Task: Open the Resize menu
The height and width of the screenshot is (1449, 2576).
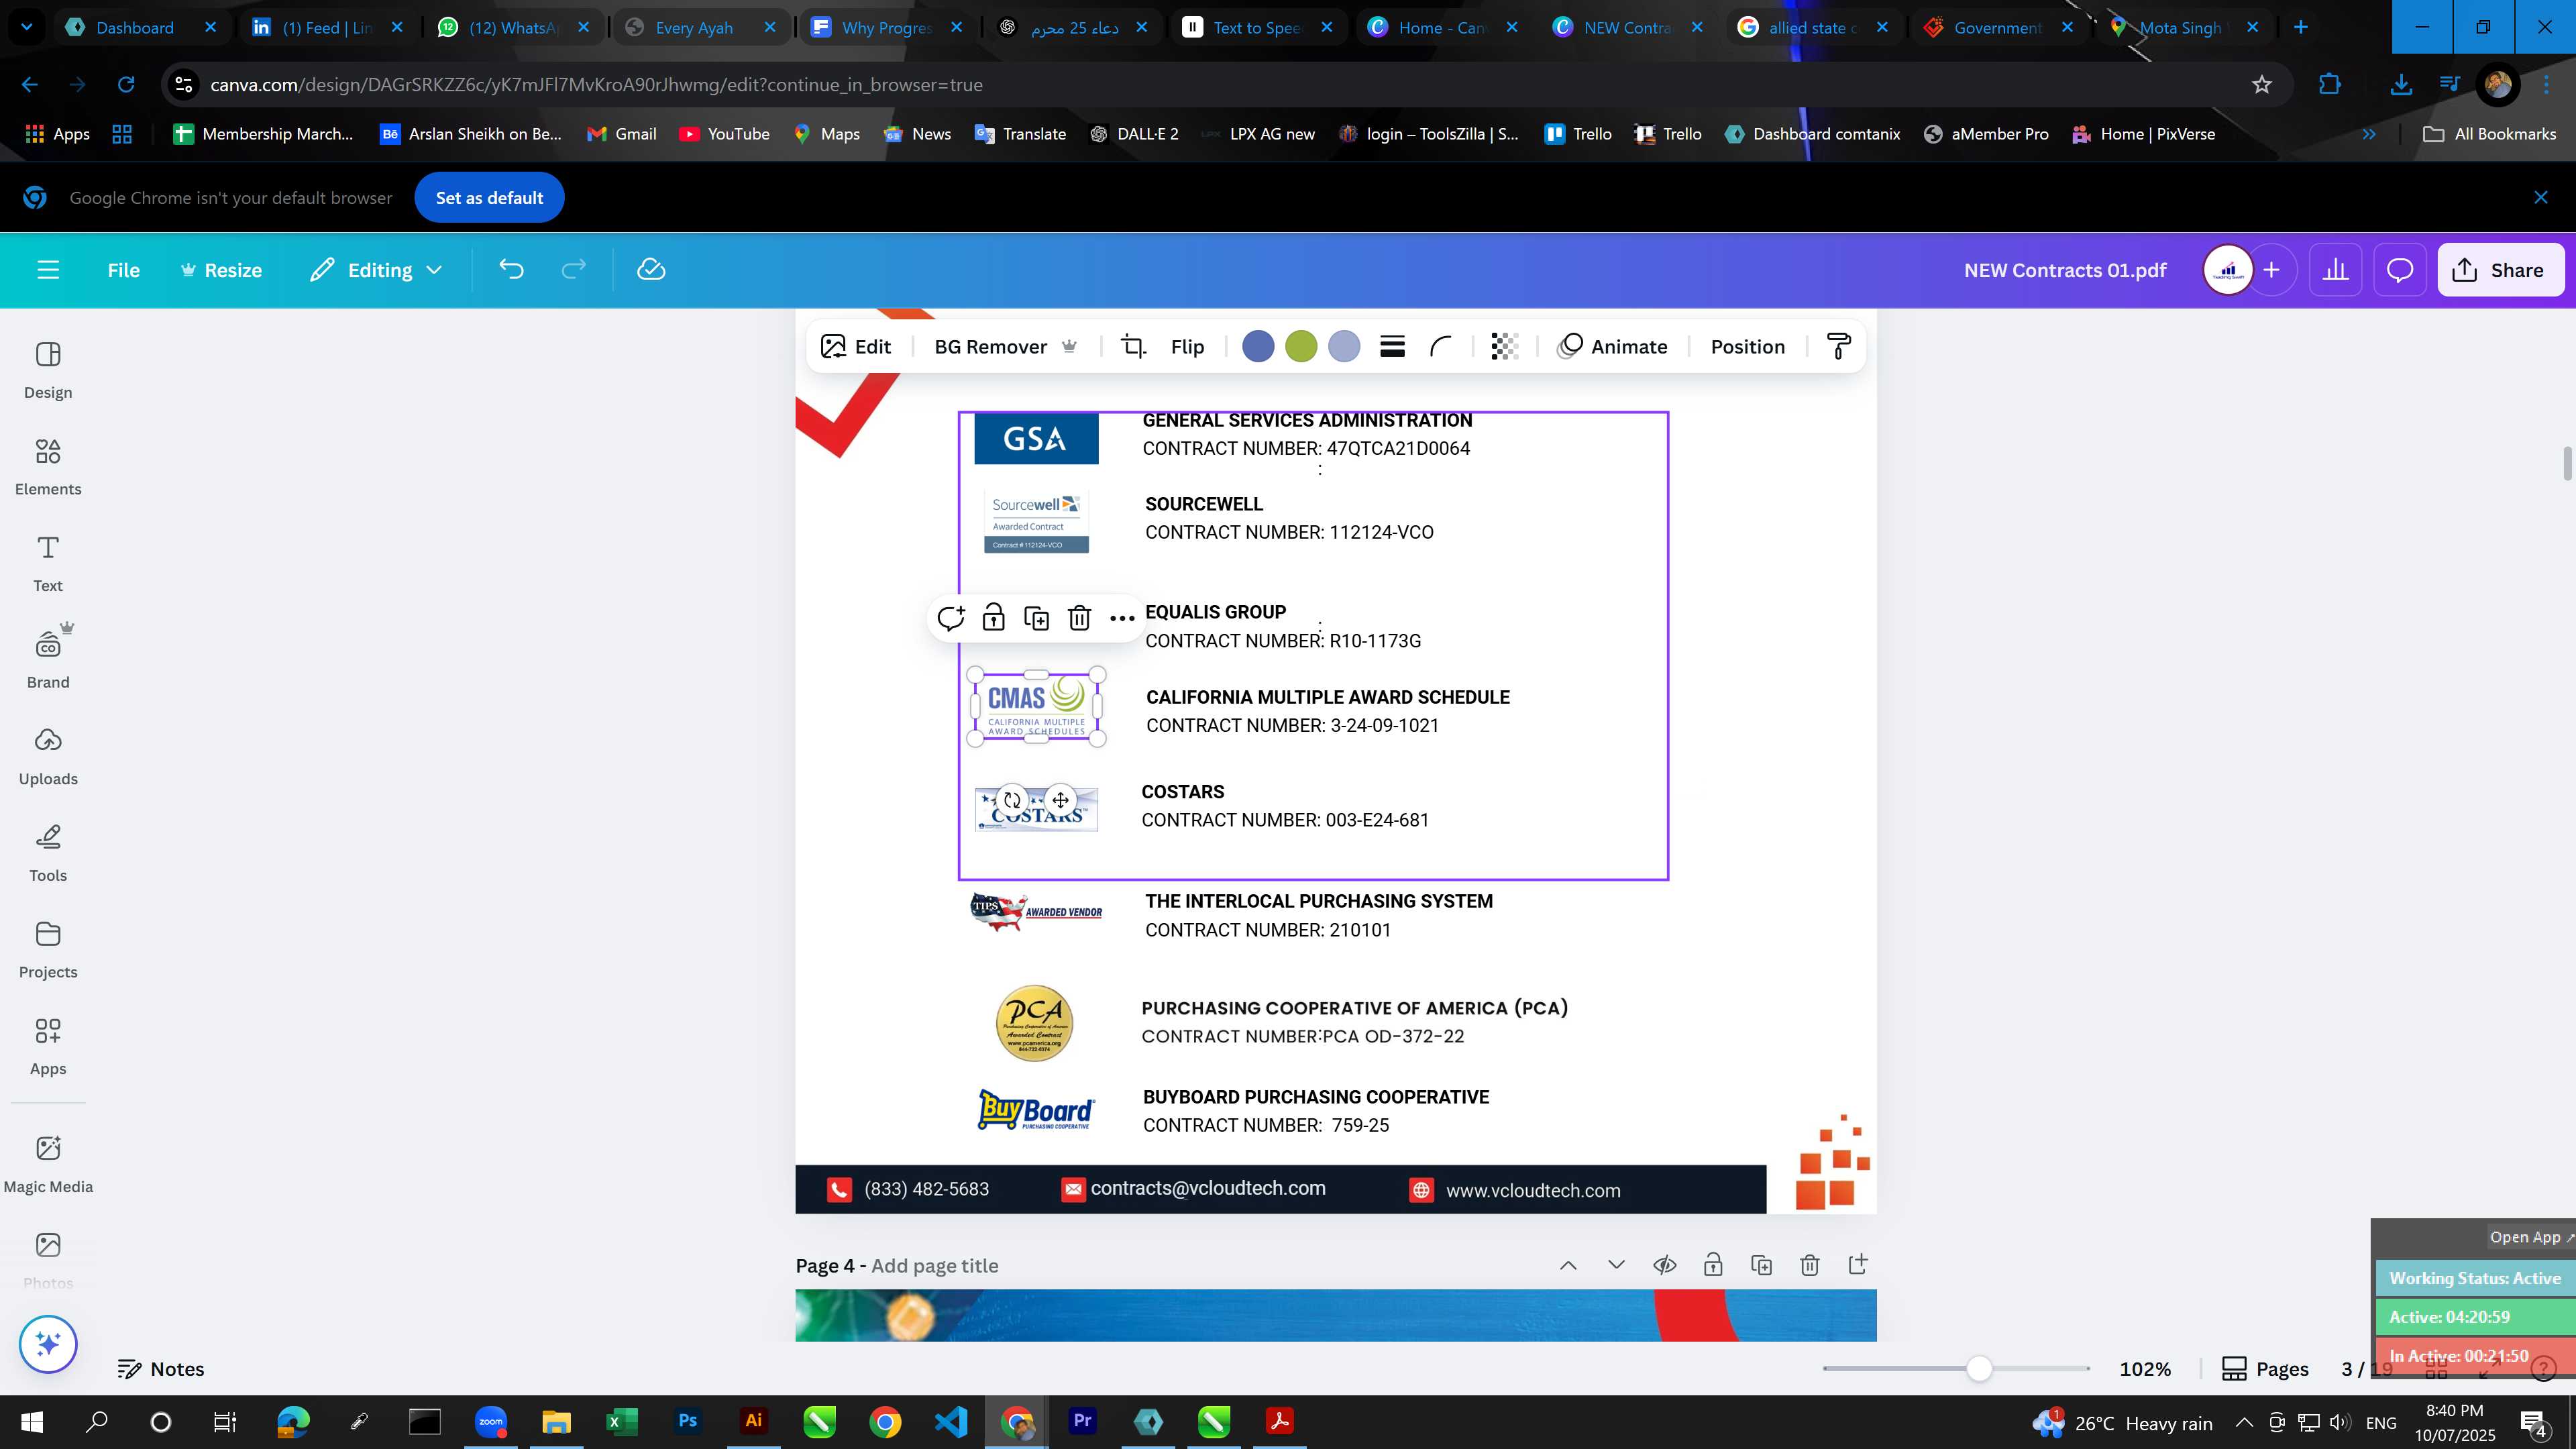Action: [221, 270]
